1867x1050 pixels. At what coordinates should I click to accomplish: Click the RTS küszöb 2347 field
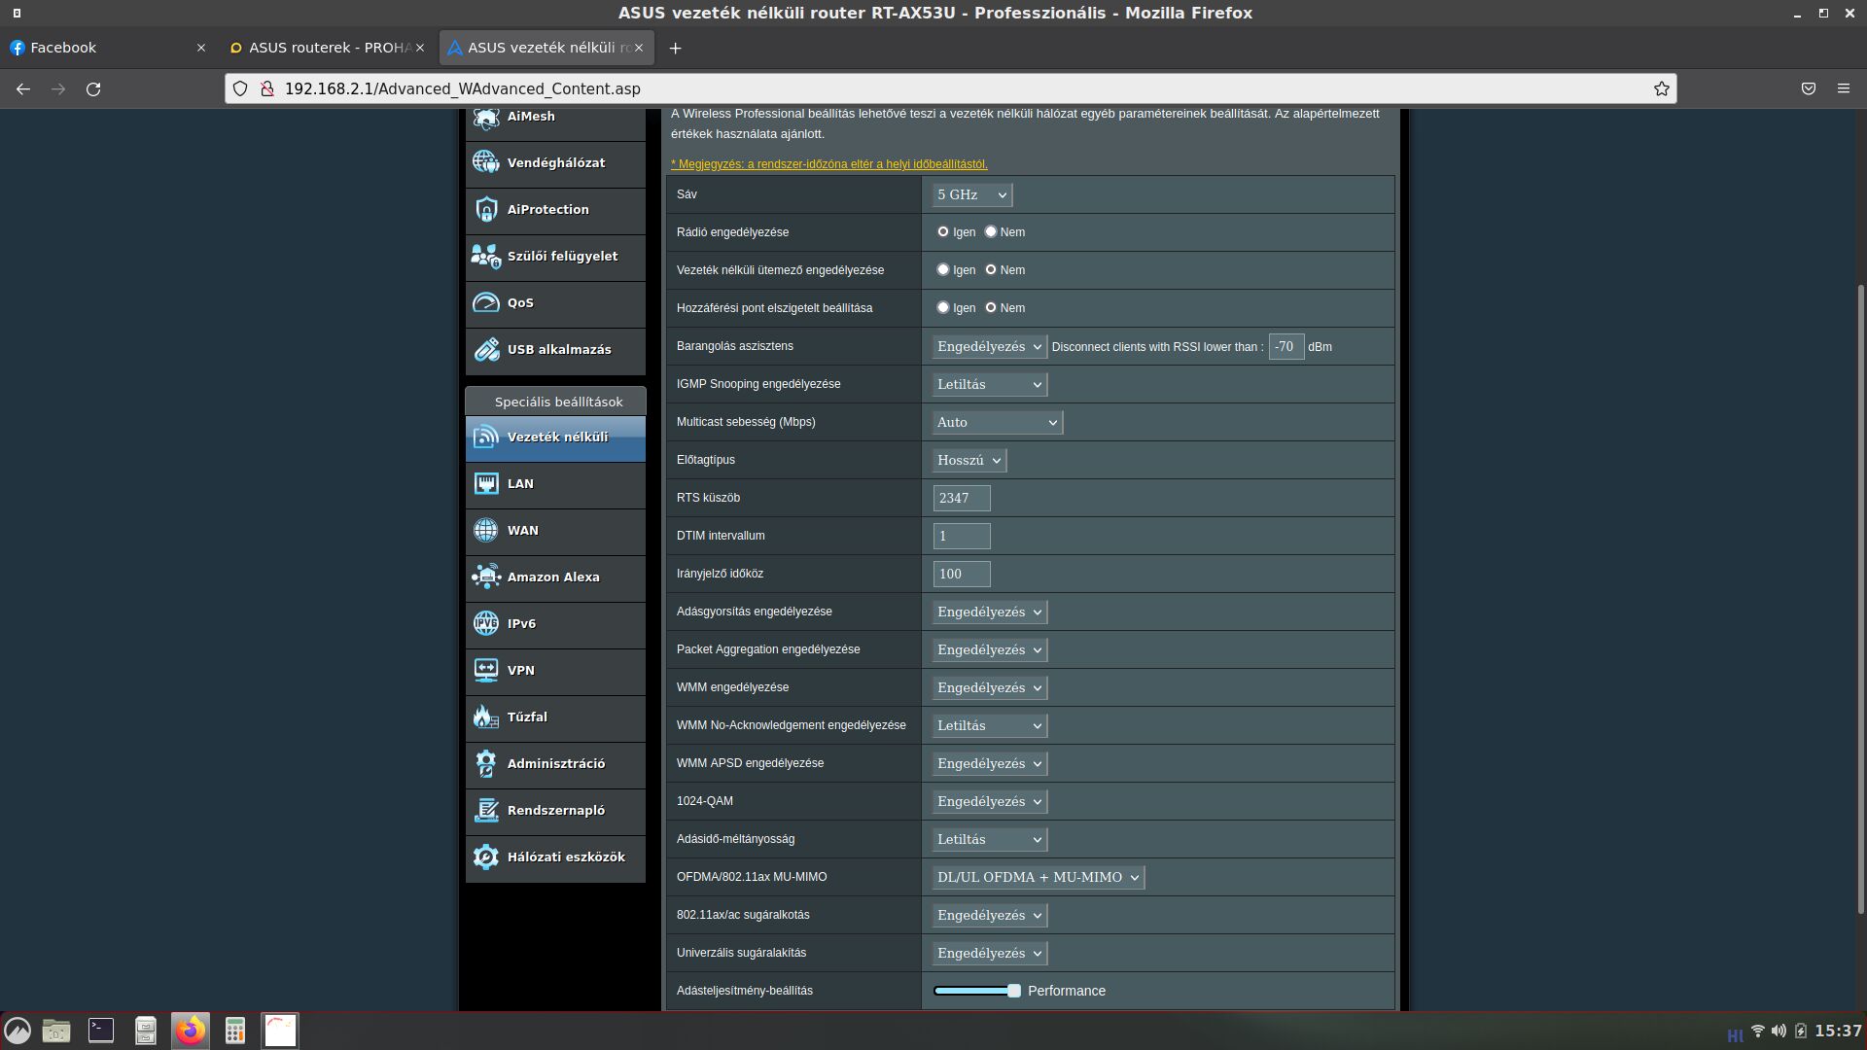(962, 498)
